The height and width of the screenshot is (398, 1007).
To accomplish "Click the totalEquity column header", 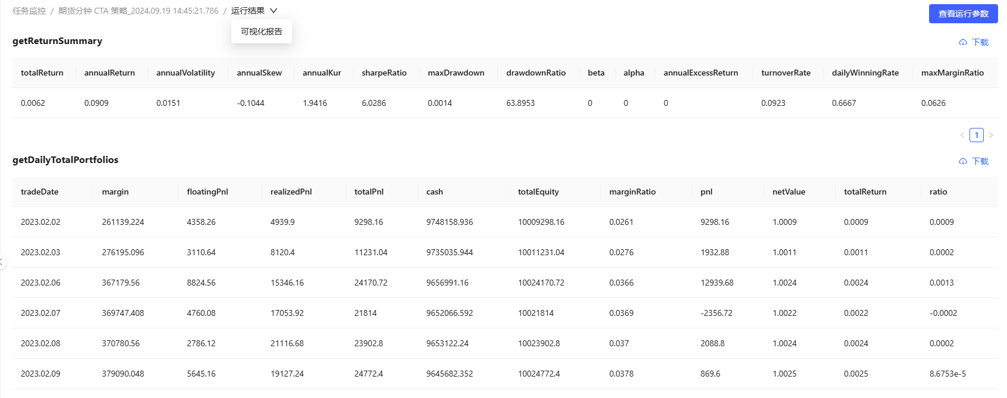I will (538, 192).
